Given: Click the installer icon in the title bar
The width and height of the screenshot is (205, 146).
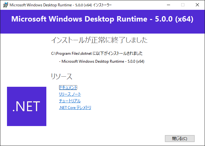Looking at the screenshot, I should coord(5,5).
